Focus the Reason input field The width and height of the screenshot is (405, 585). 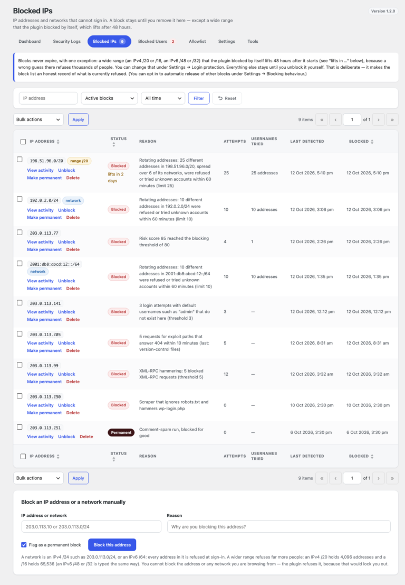click(x=279, y=527)
